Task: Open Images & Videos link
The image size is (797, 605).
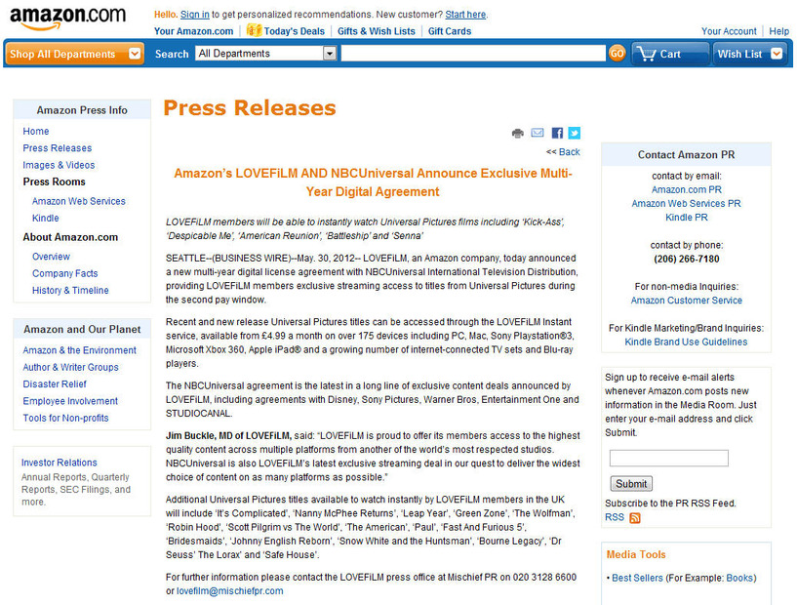Action: 59,165
